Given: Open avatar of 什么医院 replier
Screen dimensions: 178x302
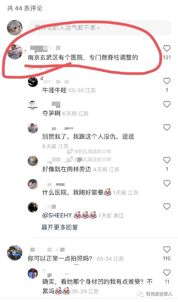Looking at the screenshot, I should click(33, 184).
